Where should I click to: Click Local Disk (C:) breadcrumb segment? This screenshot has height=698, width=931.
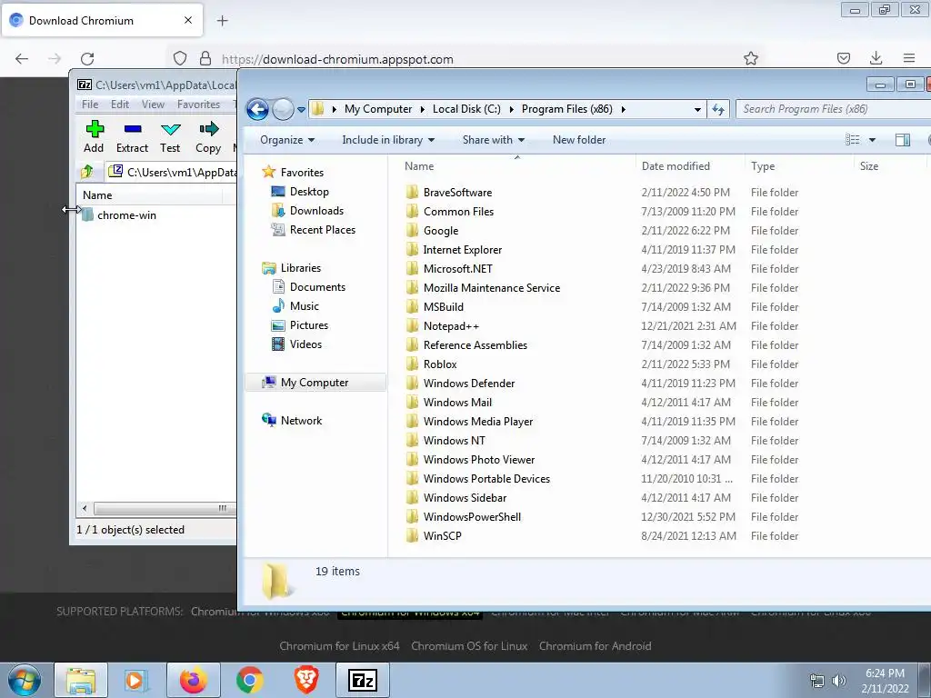(x=466, y=109)
